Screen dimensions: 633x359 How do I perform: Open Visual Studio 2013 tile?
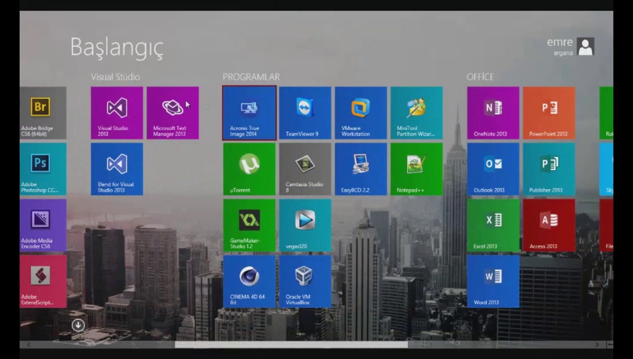(117, 113)
